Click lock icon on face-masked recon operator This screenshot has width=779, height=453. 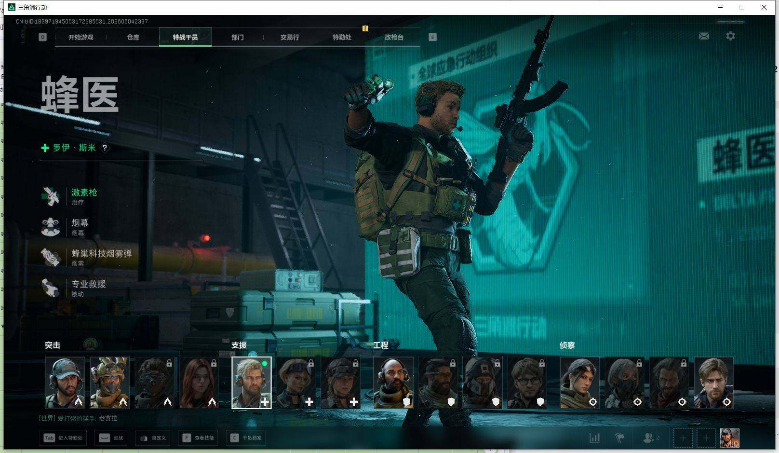(639, 363)
